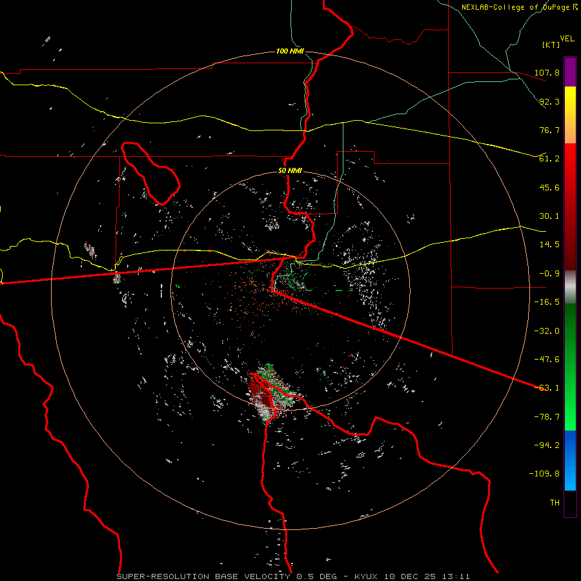Image resolution: width=581 pixels, height=581 pixels.
Task: Click the TH legend label
Action: 555,502
